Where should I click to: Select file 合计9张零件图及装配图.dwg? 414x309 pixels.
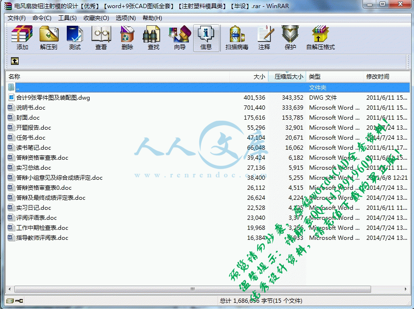[53, 98]
